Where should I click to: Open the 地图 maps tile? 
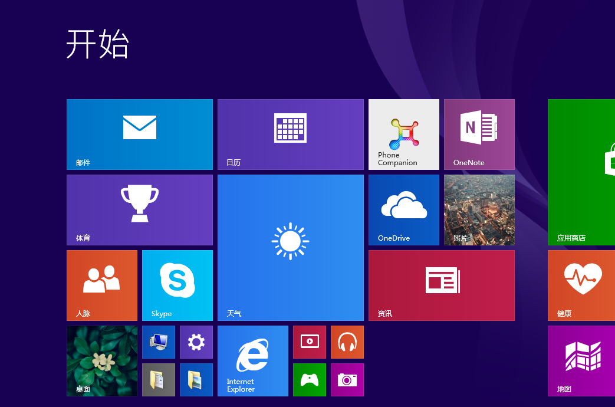pyautogui.click(x=581, y=361)
